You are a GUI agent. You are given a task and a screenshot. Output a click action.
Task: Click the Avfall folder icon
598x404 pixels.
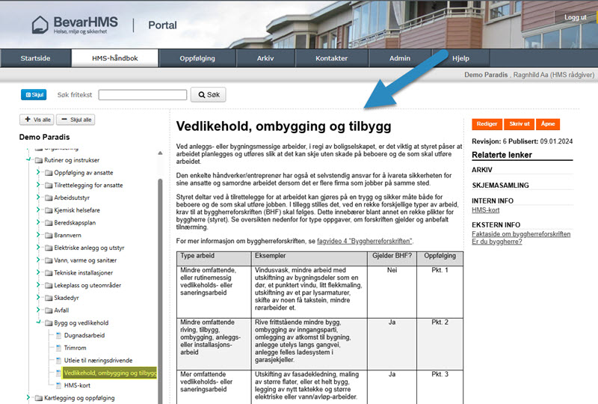pyautogui.click(x=49, y=310)
